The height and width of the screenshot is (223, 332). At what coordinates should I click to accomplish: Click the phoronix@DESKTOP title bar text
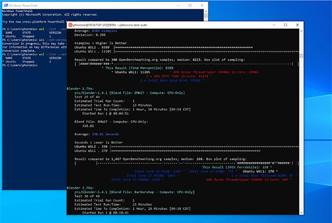pyautogui.click(x=110, y=25)
